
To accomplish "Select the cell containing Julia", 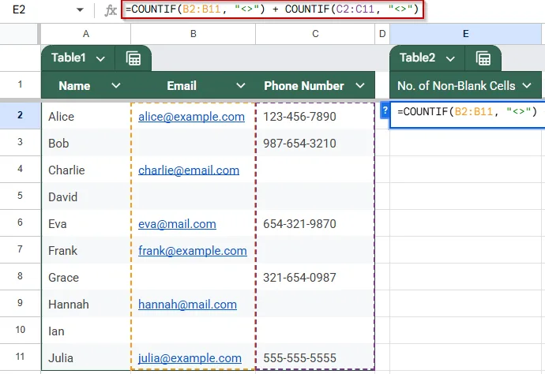I will click(x=86, y=357).
